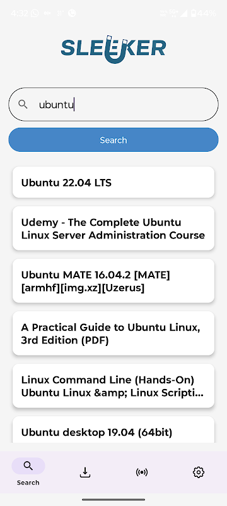
Task: Open Ubuntu desktop 19.04 (64bit) result
Action: (113, 430)
